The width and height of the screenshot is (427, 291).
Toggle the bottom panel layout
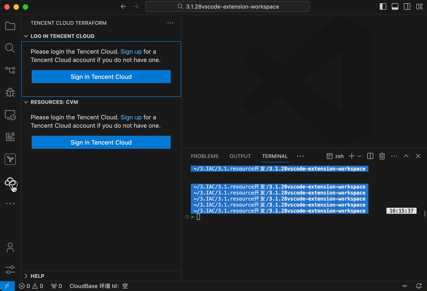point(395,6)
